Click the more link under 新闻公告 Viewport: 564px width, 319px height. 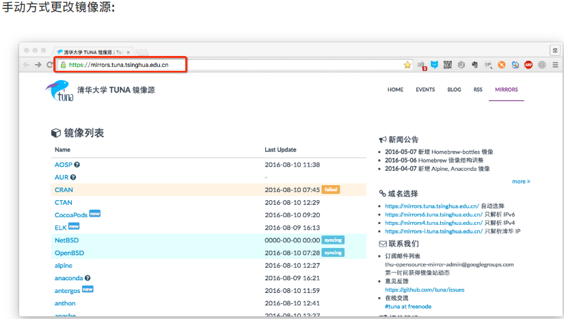[521, 182]
